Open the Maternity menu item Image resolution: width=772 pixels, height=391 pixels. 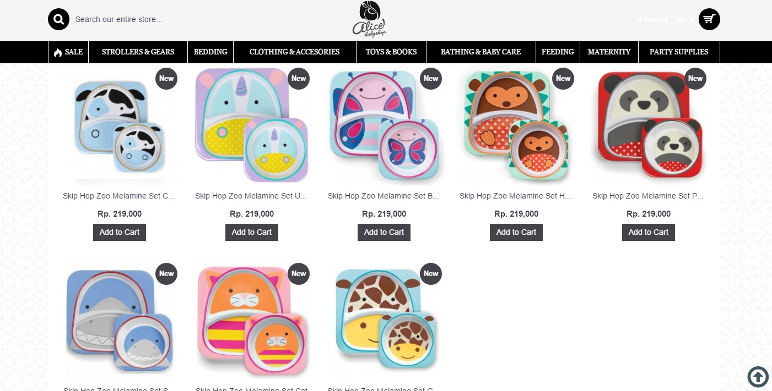[x=609, y=52]
